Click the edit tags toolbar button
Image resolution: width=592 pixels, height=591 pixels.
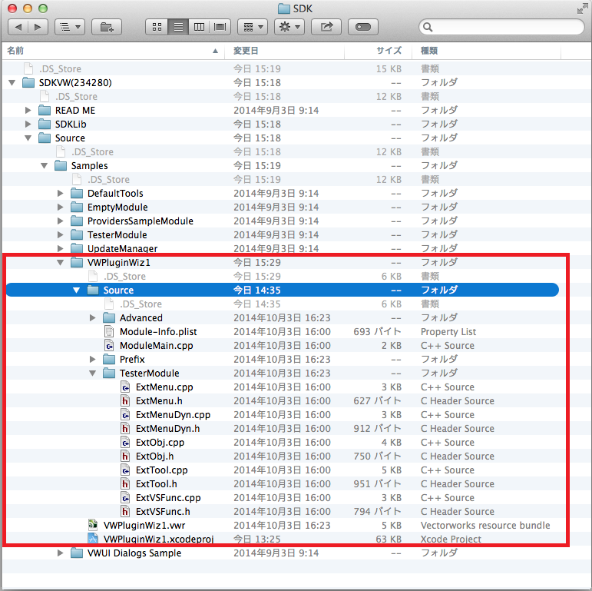tap(363, 27)
